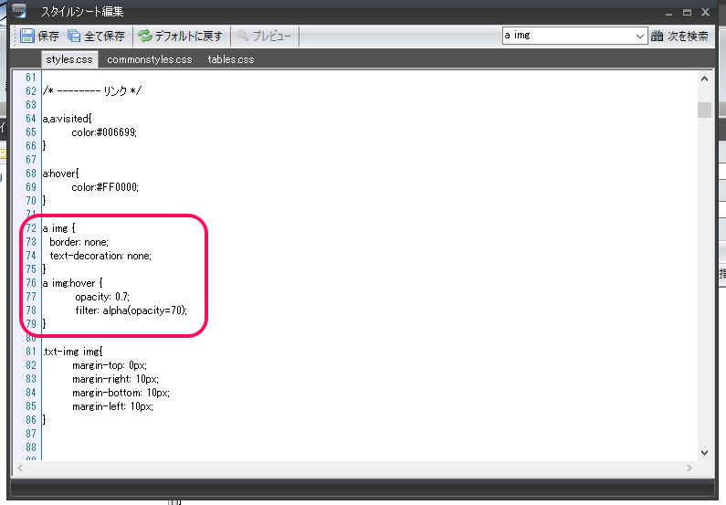The height and width of the screenshot is (505, 726).
Task: Open the commonstyles.css tab
Action: click(x=149, y=59)
